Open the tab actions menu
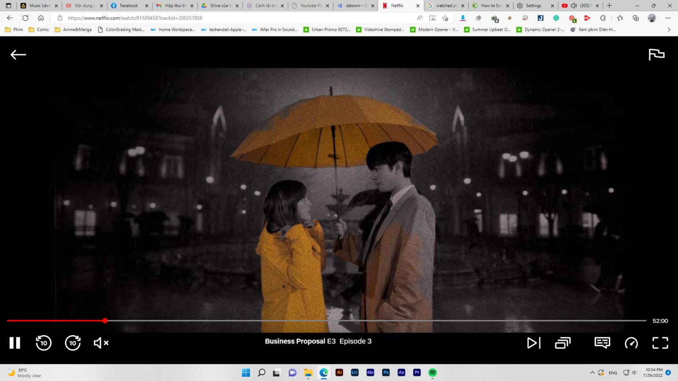Screen dimensions: 678x381 pyautogui.click(x=8, y=6)
